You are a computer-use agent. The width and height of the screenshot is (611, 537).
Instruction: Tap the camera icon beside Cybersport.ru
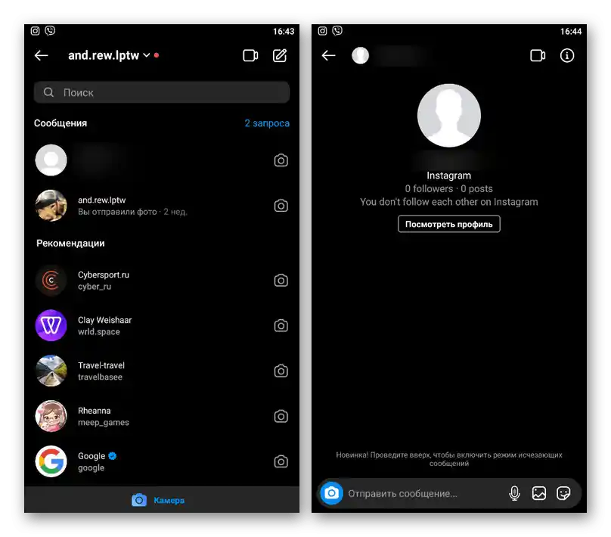[281, 280]
